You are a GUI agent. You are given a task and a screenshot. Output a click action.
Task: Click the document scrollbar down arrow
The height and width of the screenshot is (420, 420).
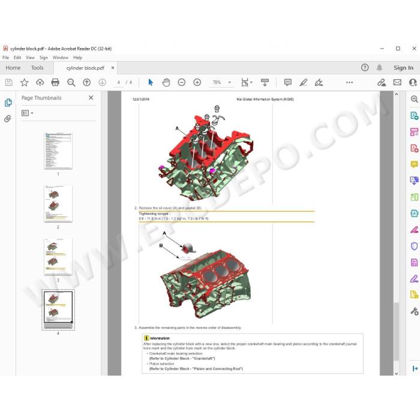(x=397, y=373)
